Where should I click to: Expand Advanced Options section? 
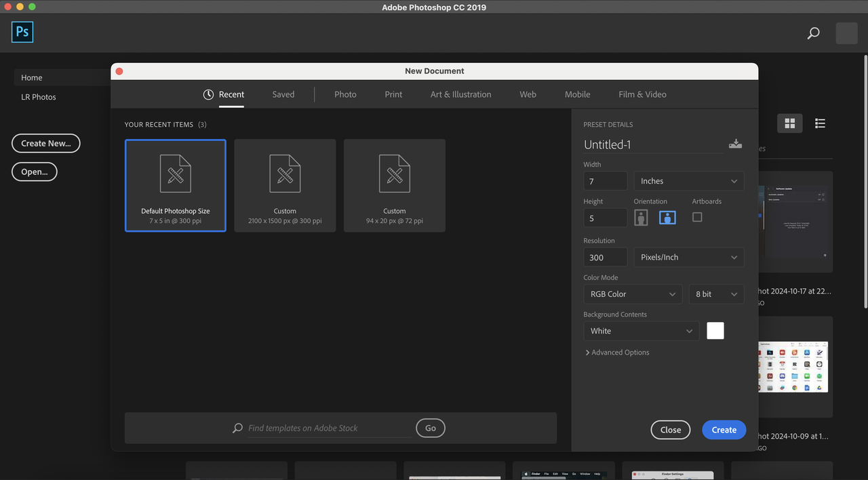click(x=617, y=353)
